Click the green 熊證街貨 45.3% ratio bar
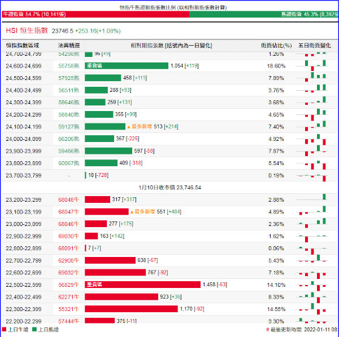Screen dimensions: 339x337 point(263,14)
